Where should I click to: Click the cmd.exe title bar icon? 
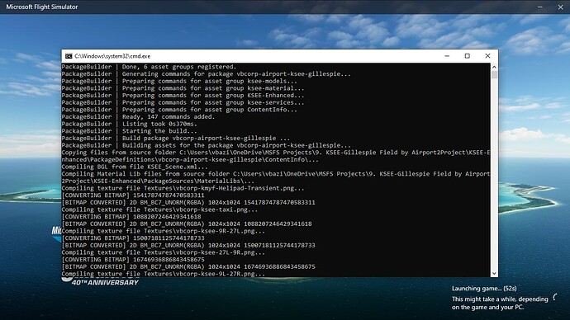[69, 56]
